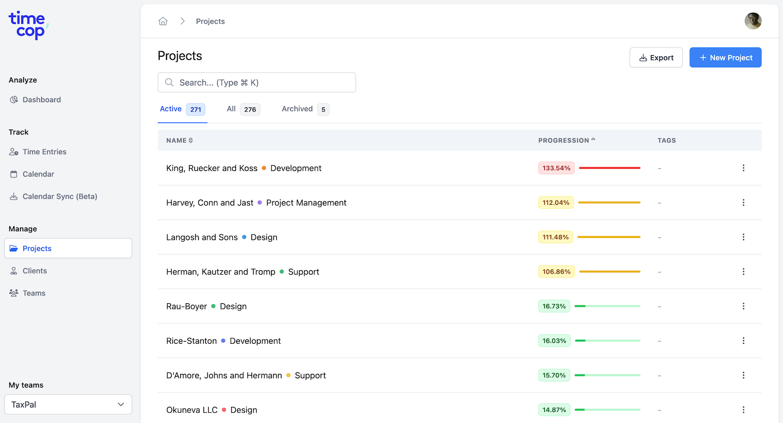Image resolution: width=783 pixels, height=423 pixels.
Task: Click Rau-Boyer progress bar
Action: (x=607, y=306)
